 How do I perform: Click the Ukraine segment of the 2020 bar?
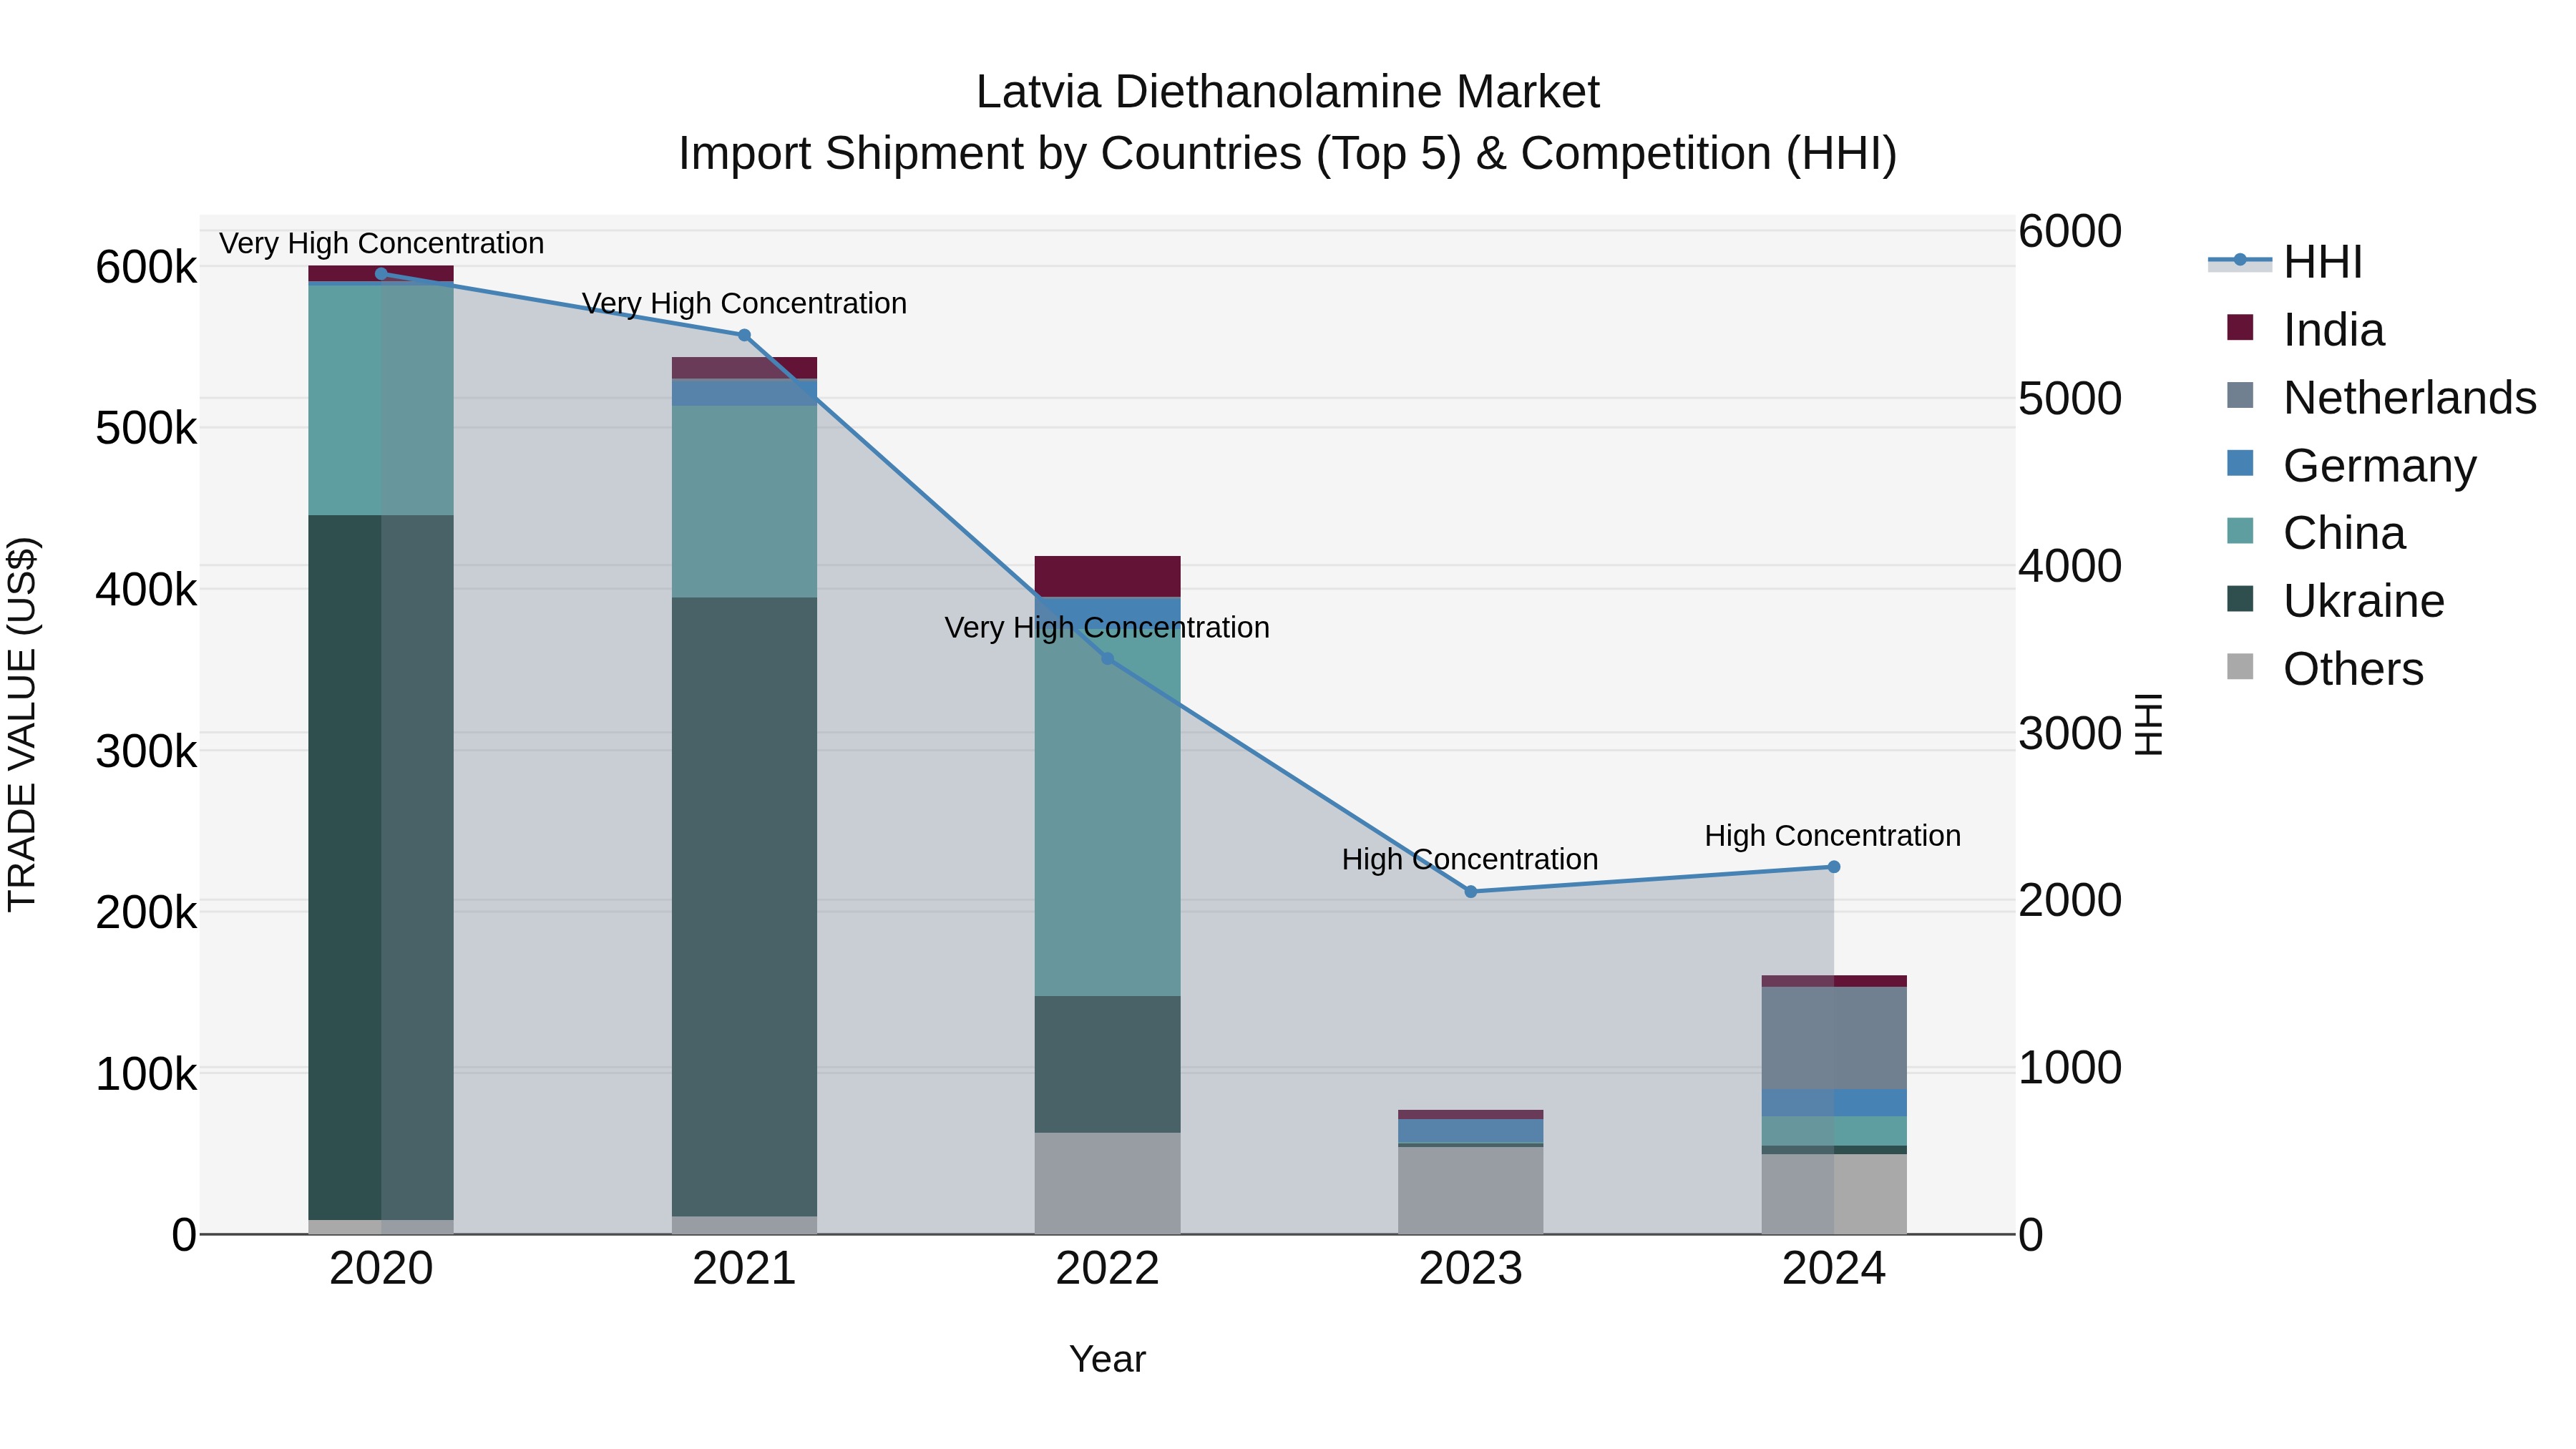tap(381, 868)
